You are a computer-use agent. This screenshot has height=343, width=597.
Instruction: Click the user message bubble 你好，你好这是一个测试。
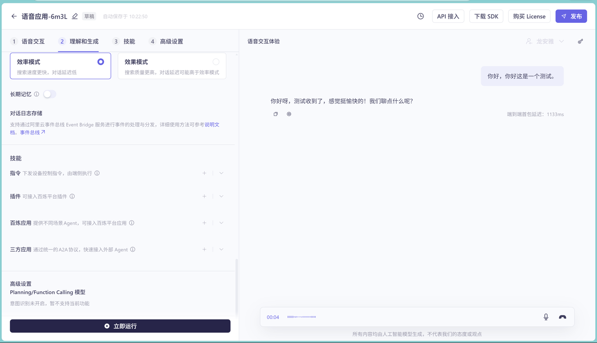522,76
